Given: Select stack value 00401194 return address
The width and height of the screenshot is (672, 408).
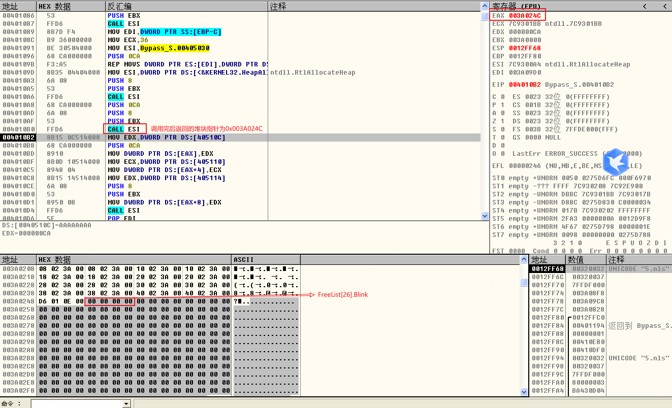Looking at the screenshot, I should [x=589, y=325].
